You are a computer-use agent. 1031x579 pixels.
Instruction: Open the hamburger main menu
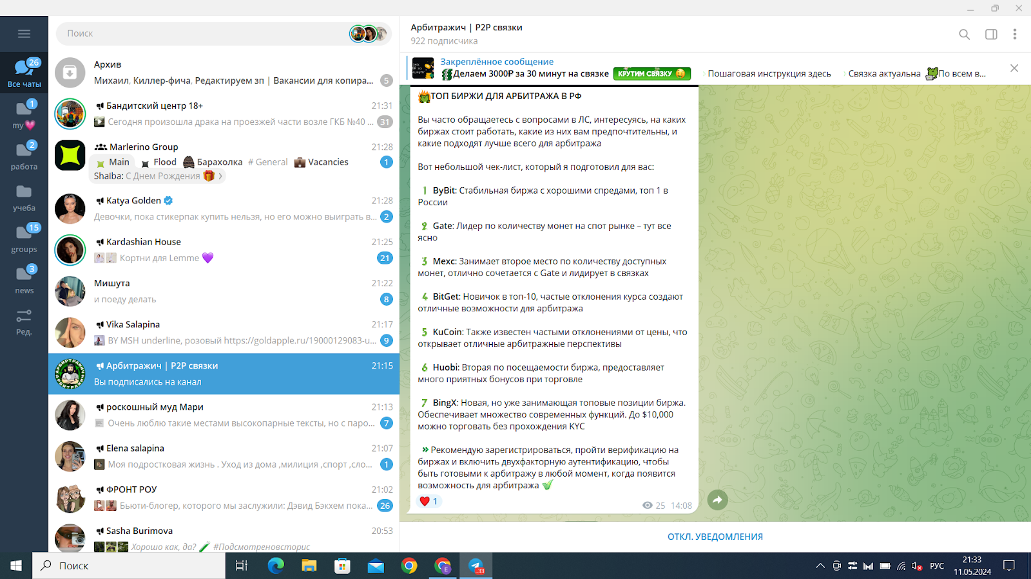tap(24, 34)
